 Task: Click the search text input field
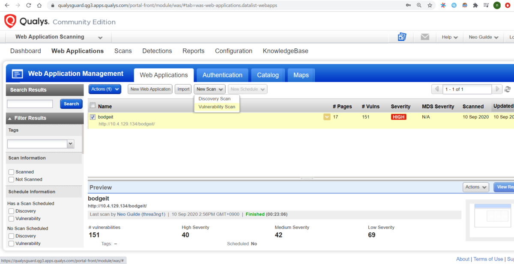(x=30, y=104)
